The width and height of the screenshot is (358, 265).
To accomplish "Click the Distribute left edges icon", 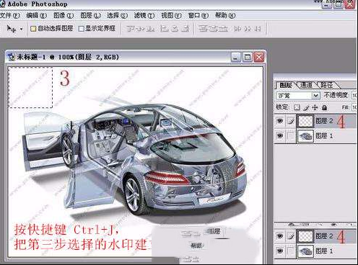I will coord(237,29).
